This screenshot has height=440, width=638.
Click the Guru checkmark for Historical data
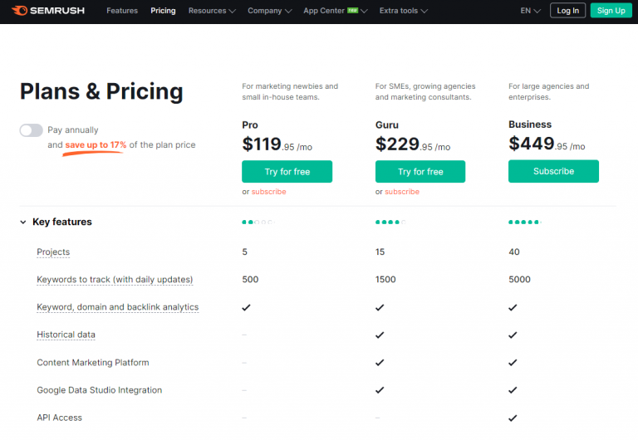[x=380, y=335]
